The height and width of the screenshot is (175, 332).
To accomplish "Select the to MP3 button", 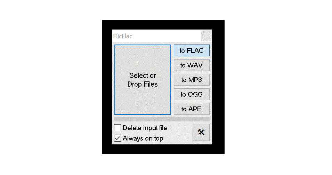I will coord(192,80).
